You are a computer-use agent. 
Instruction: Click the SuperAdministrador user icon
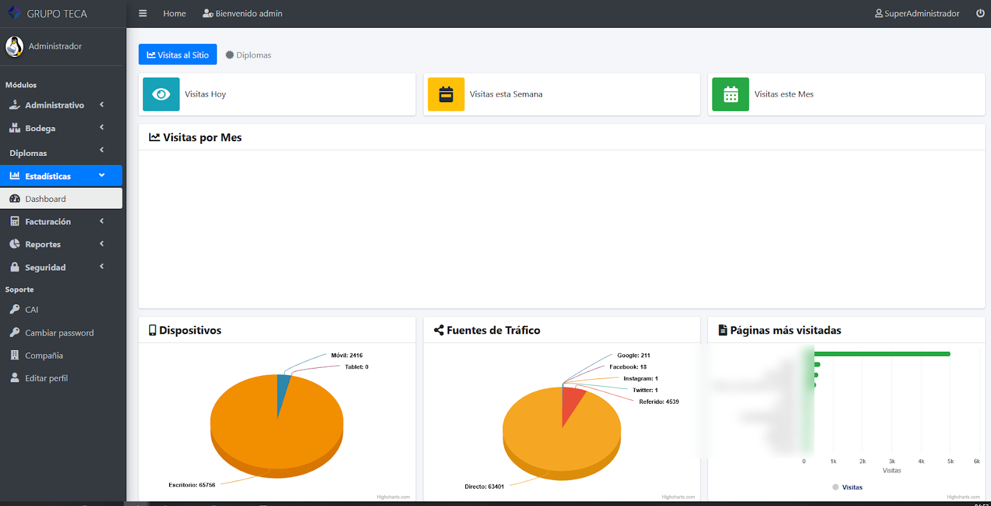[878, 13]
